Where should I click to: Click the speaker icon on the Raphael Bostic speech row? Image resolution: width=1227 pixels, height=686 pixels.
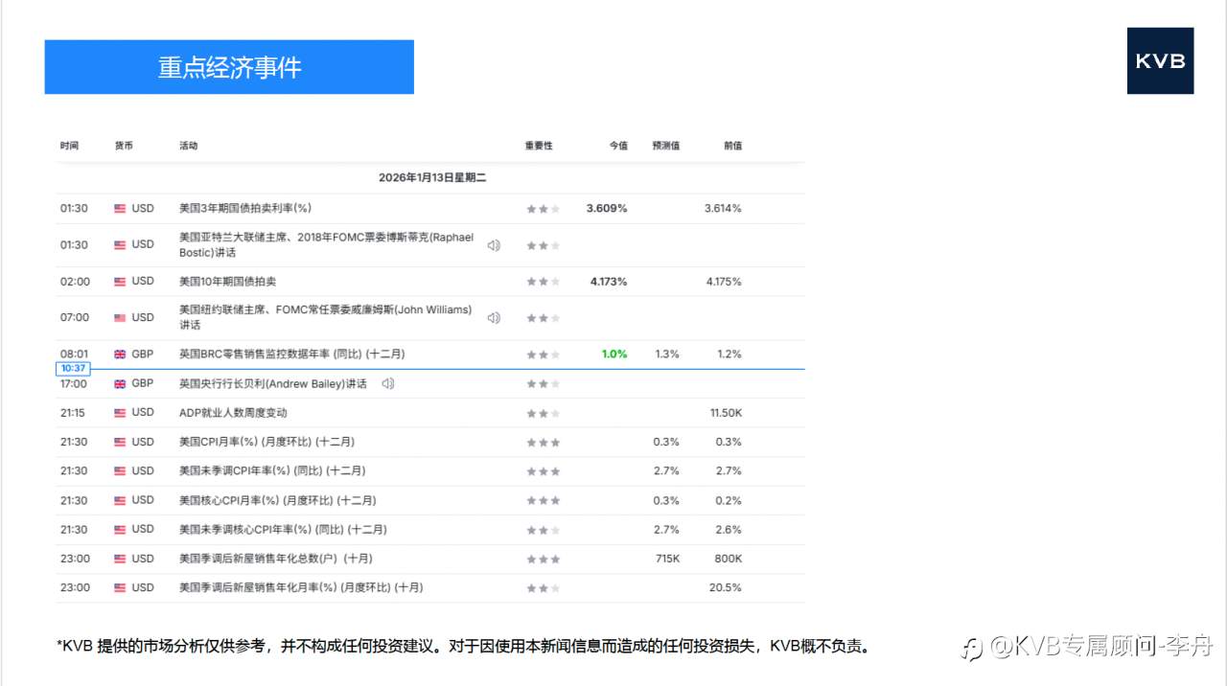(493, 245)
